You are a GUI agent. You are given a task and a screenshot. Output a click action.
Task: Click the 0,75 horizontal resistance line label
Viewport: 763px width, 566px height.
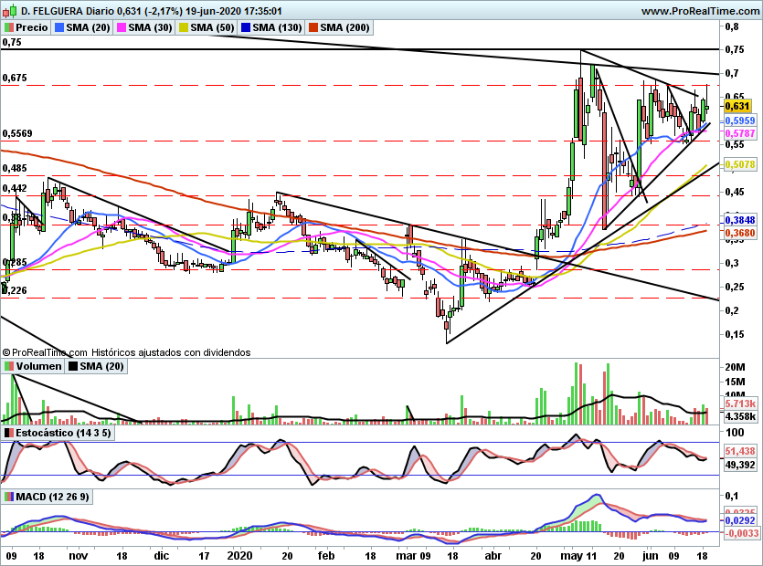(12, 42)
